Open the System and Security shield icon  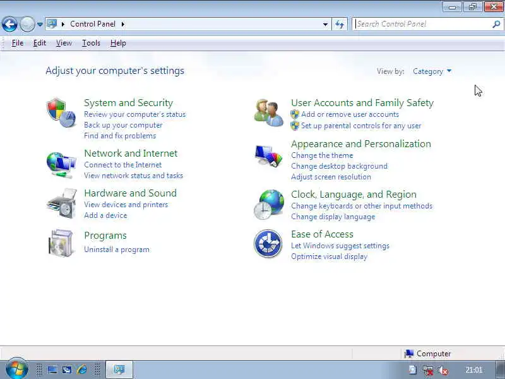pos(61,113)
